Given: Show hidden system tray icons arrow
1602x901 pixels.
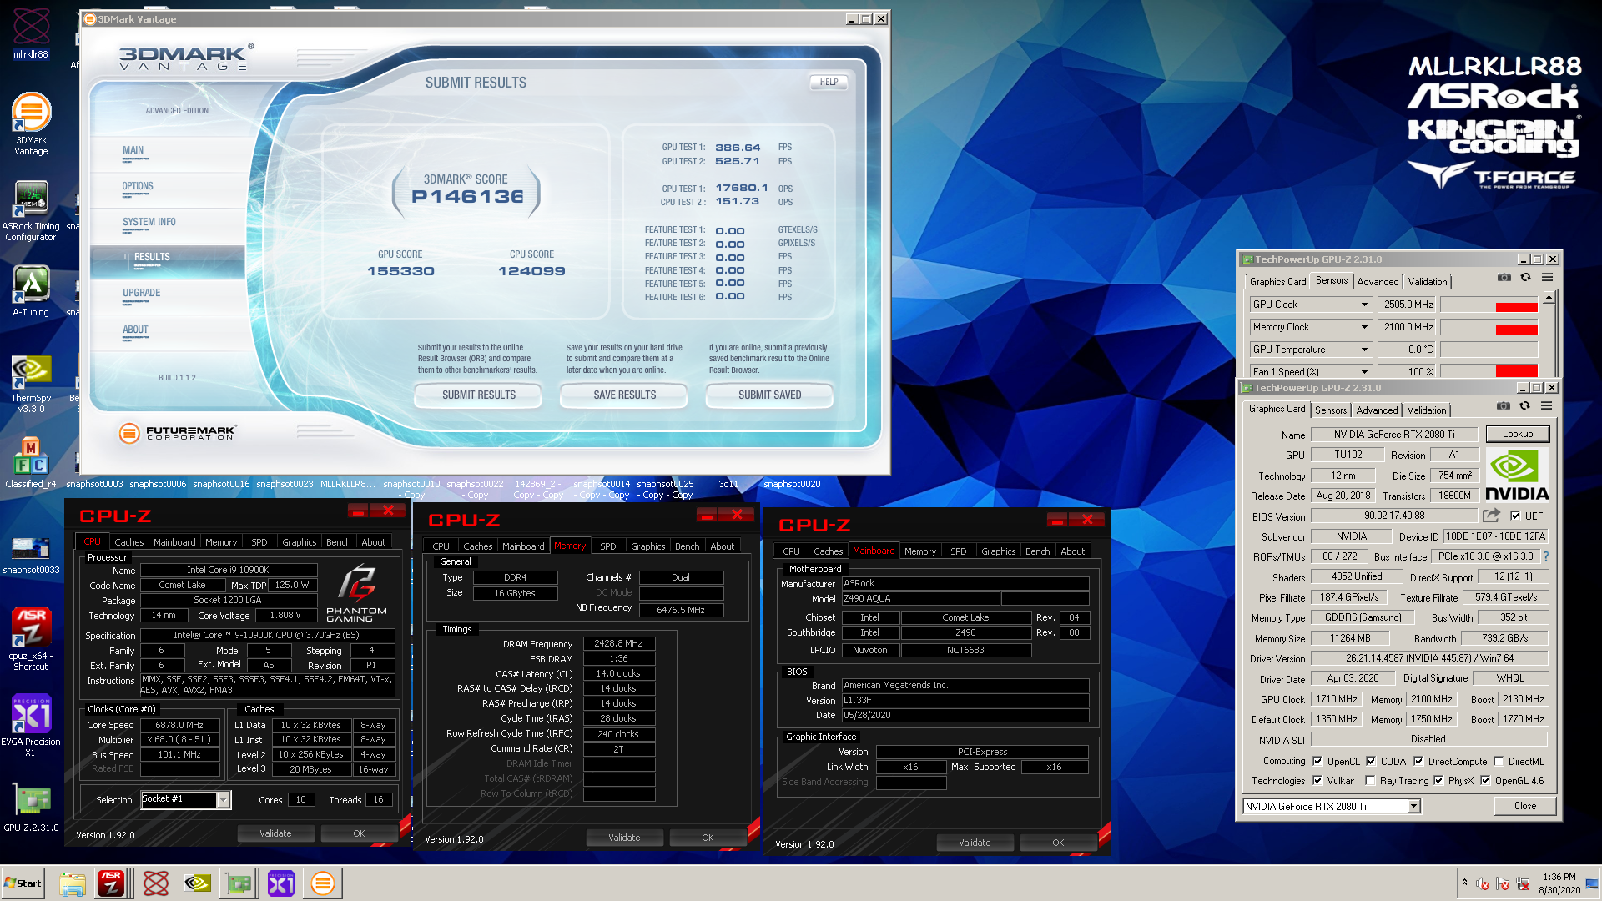Looking at the screenshot, I should (x=1464, y=883).
